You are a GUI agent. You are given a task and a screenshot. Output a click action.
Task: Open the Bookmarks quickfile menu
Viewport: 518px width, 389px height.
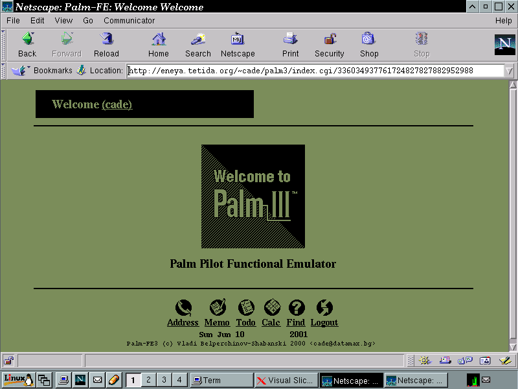[x=41, y=71]
